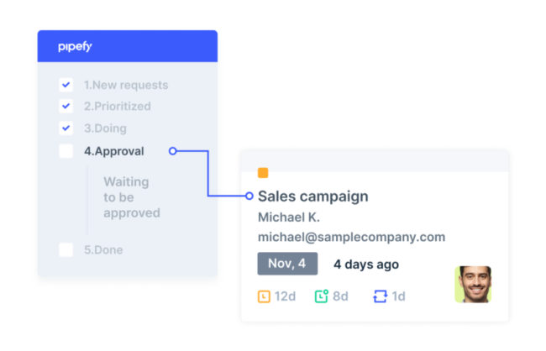Screen dimensions: 546x351
Task: Click the orange label square on card
Action: 263,173
